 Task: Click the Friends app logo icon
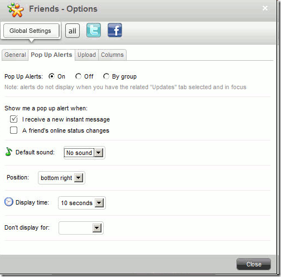coord(15,9)
